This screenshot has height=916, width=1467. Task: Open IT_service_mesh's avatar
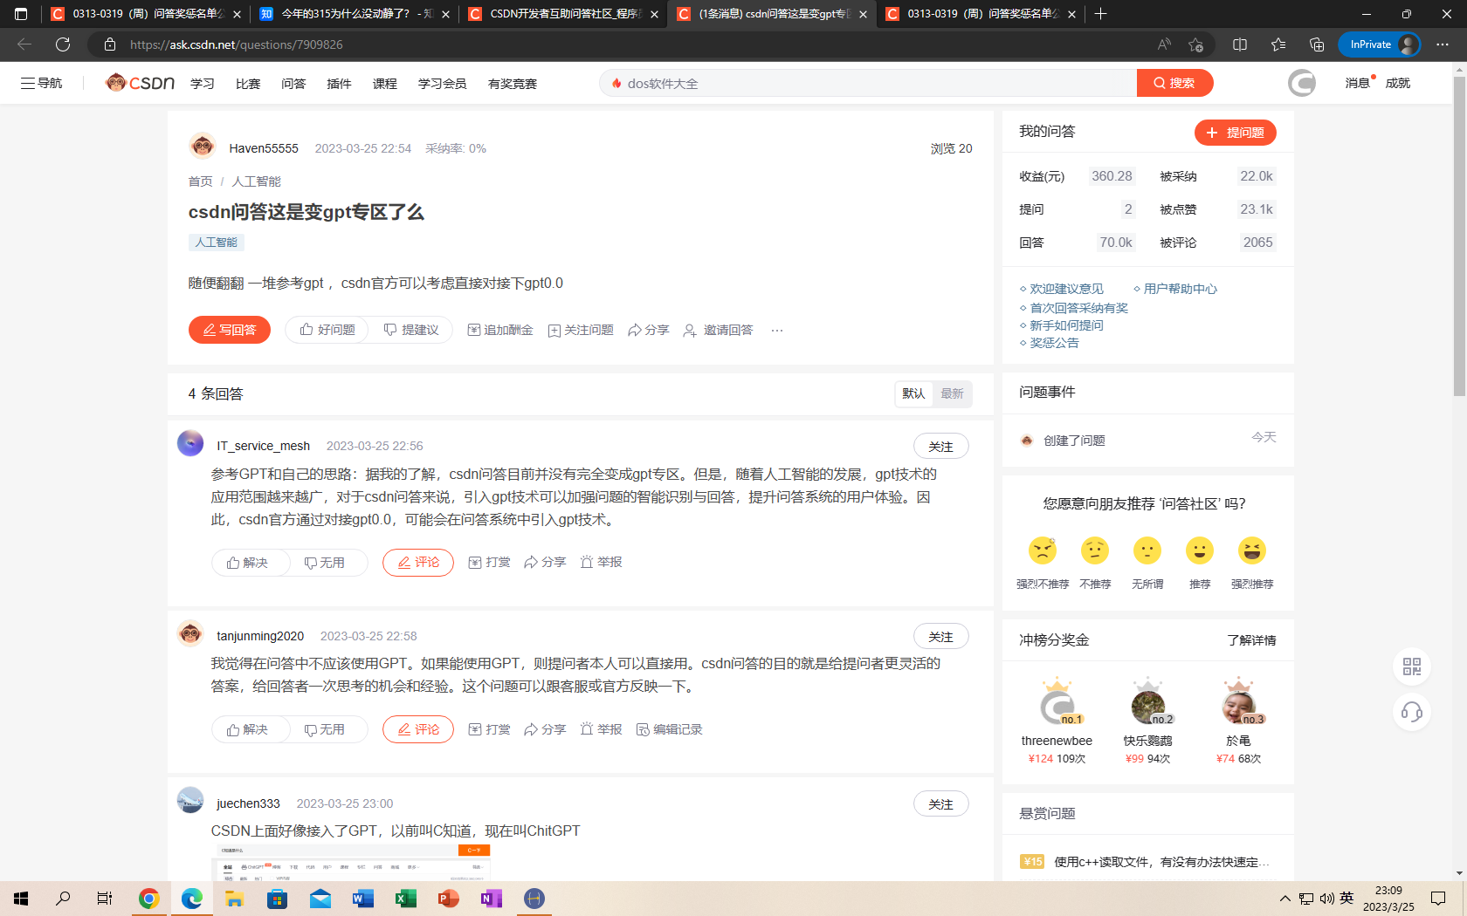point(190,443)
